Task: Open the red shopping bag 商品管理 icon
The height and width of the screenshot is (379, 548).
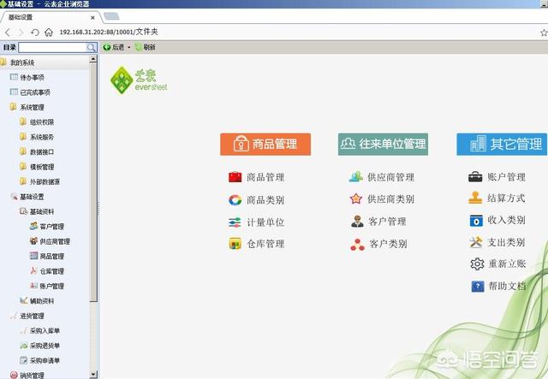Action: click(235, 177)
